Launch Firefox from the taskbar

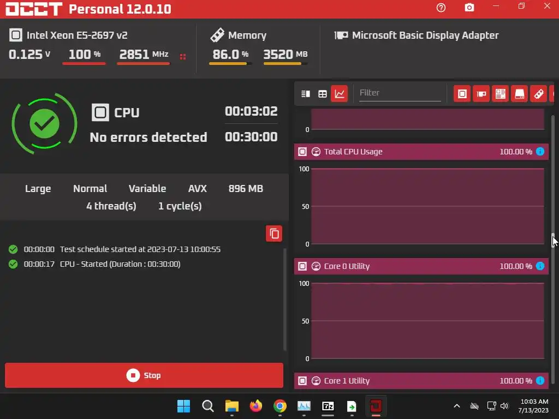pos(255,406)
